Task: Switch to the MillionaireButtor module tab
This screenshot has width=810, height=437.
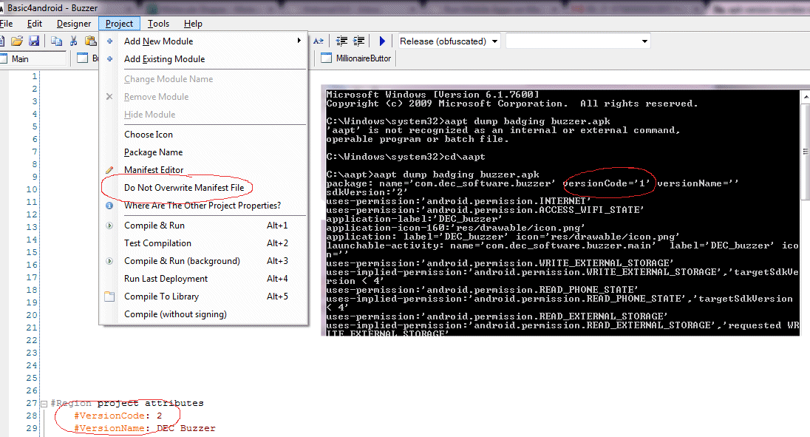Action: click(x=356, y=58)
